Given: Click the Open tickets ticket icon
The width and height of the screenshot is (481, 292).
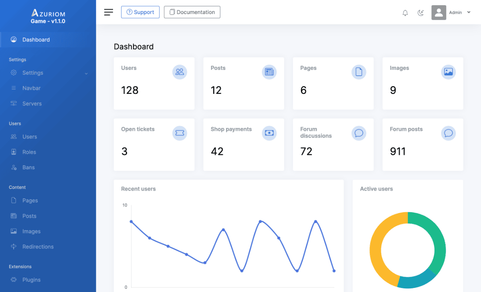Looking at the screenshot, I should pos(180,133).
